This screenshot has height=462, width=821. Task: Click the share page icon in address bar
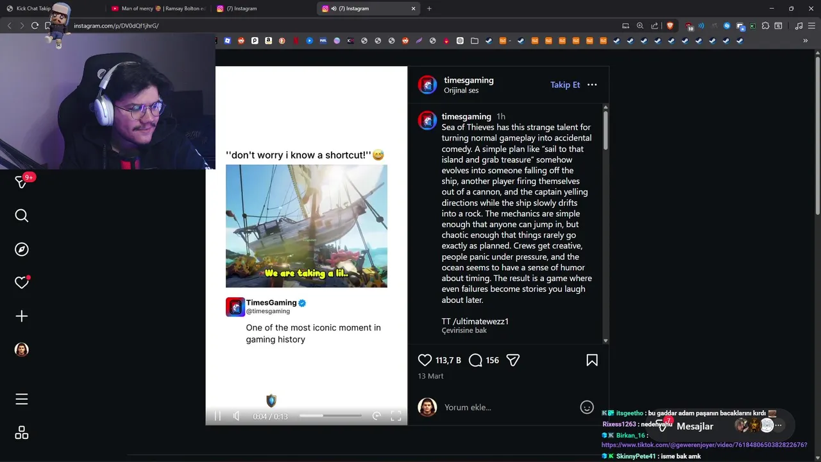655,26
